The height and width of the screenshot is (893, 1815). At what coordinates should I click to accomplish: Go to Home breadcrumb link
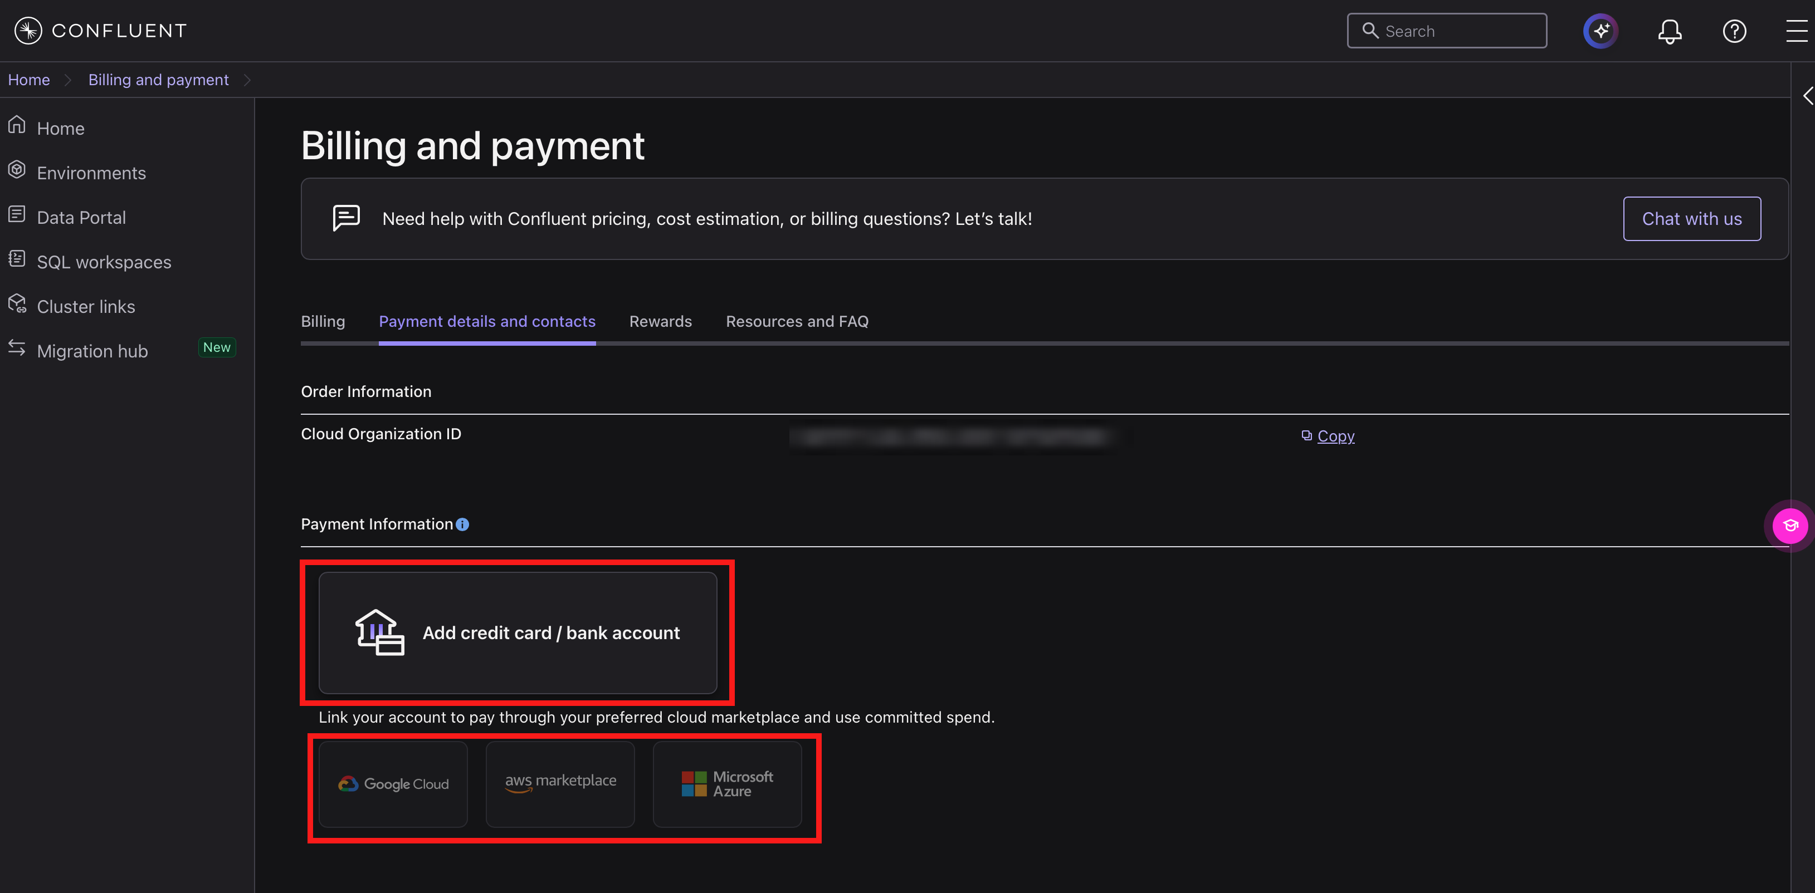[29, 80]
